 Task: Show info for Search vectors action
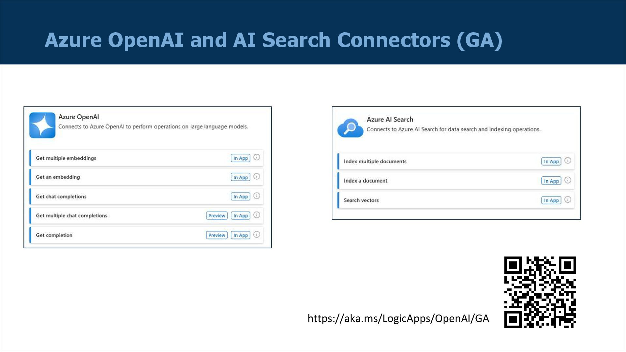point(568,200)
